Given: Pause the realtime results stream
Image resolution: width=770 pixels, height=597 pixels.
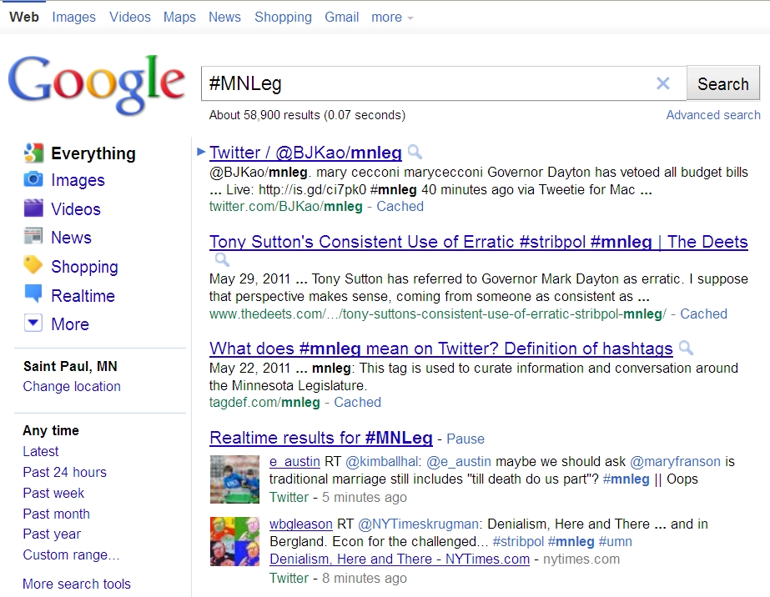Looking at the screenshot, I should pyautogui.click(x=465, y=439).
